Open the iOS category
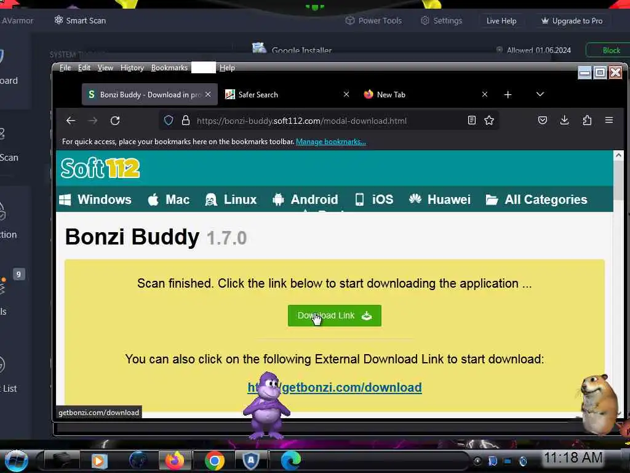The height and width of the screenshot is (473, 630). click(x=374, y=200)
